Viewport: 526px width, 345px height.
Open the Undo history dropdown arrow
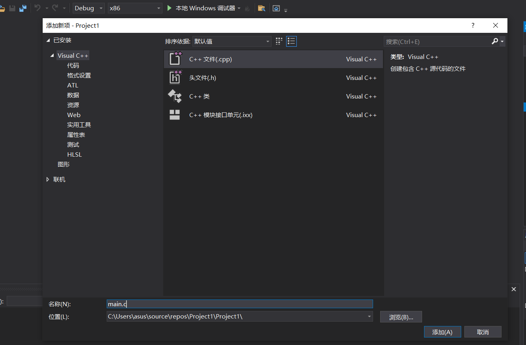point(47,8)
